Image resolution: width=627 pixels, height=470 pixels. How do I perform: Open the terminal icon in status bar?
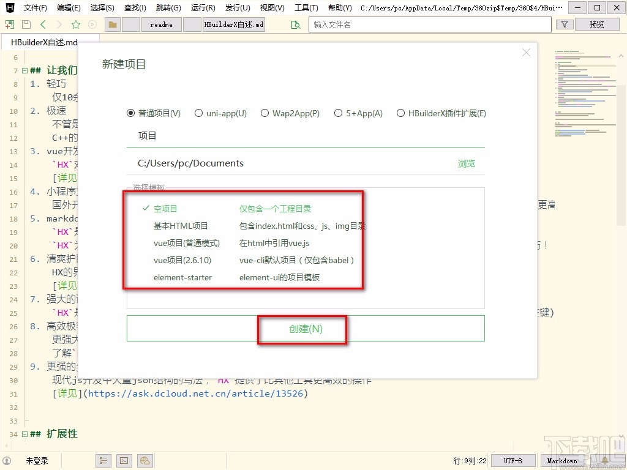click(x=124, y=461)
